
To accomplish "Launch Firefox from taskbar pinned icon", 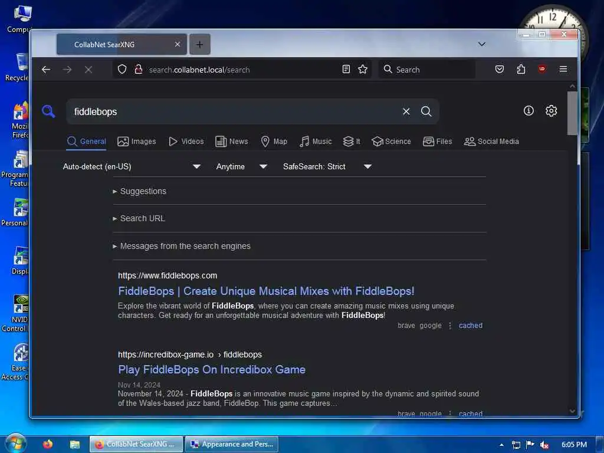I will (48, 444).
